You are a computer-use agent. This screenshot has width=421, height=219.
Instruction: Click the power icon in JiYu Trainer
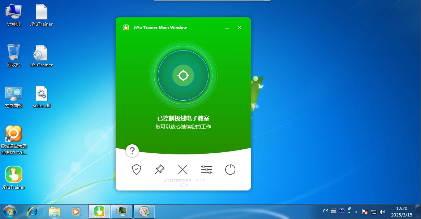tap(230, 170)
